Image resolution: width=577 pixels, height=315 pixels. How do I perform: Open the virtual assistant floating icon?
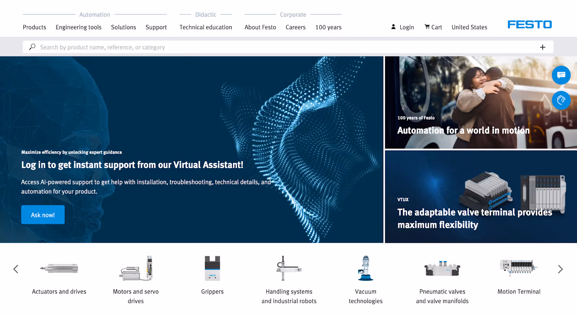561,100
